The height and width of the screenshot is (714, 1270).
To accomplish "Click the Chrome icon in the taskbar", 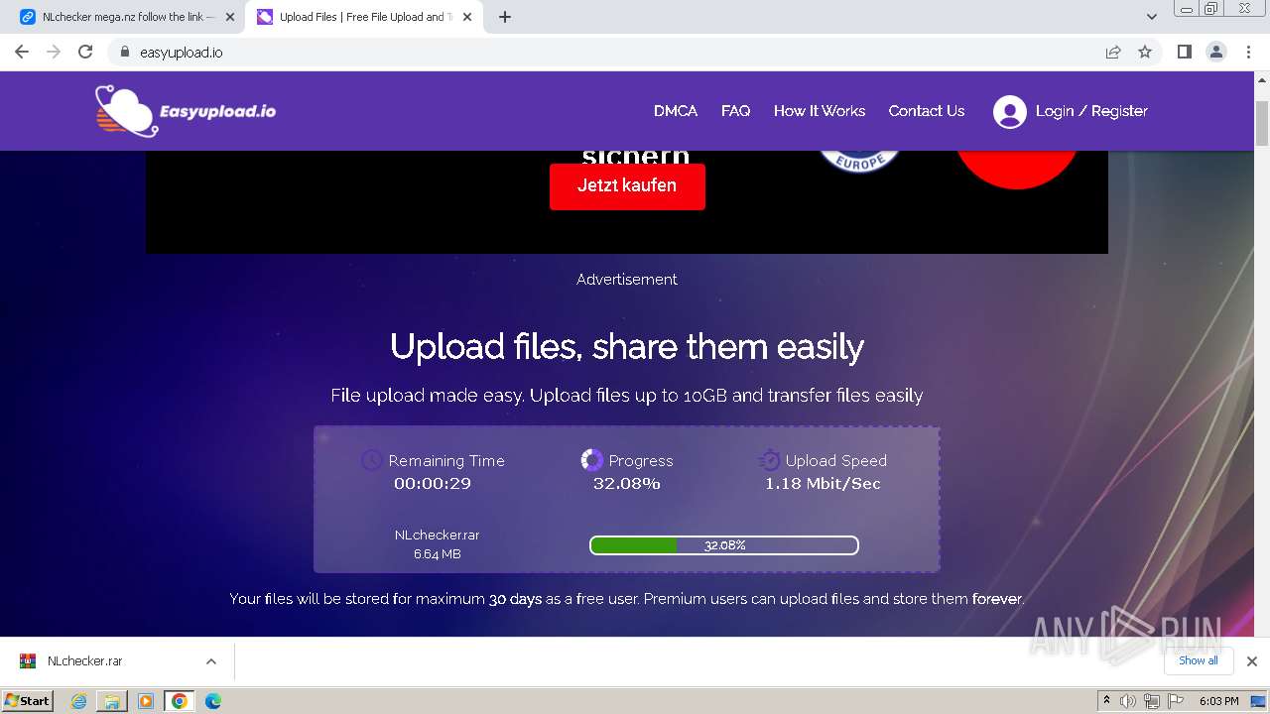I will coord(180,701).
